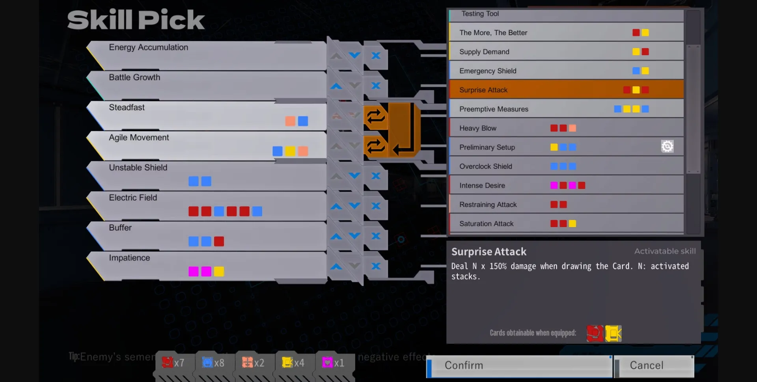
Task: Click the red card icon in skill description
Action: [595, 334]
